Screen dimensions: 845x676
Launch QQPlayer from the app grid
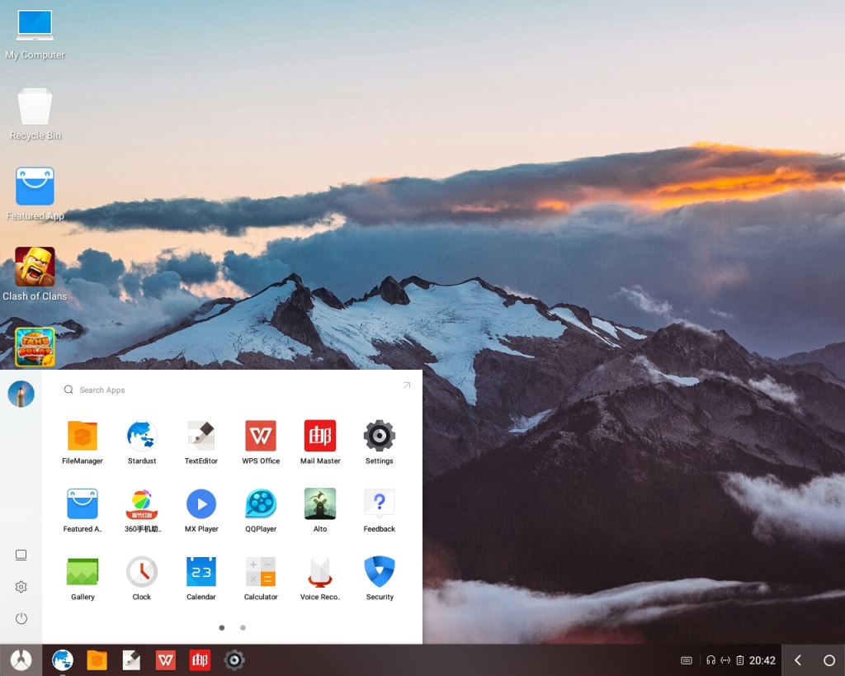pos(261,509)
